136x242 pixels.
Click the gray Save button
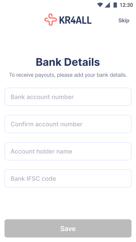click(68, 228)
